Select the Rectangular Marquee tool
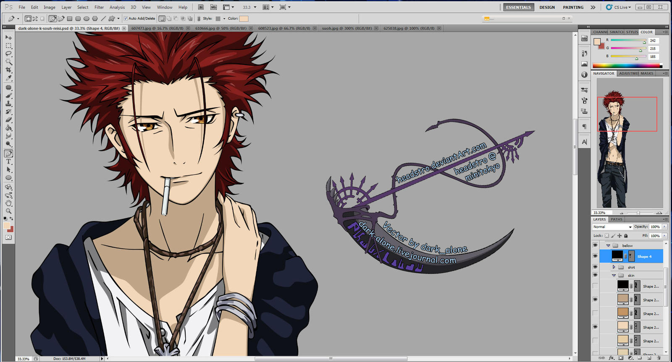Image resolution: width=672 pixels, height=362 pixels. 8,45
